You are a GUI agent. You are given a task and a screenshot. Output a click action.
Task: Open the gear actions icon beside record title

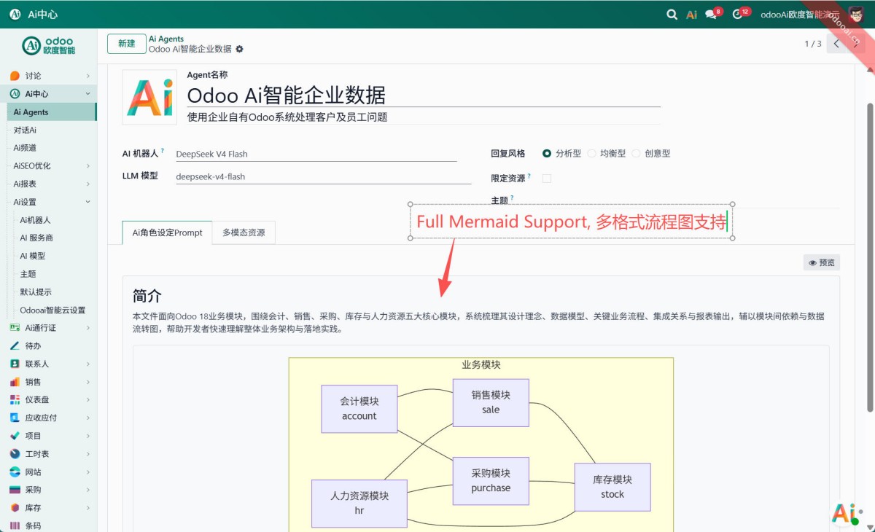coord(240,49)
